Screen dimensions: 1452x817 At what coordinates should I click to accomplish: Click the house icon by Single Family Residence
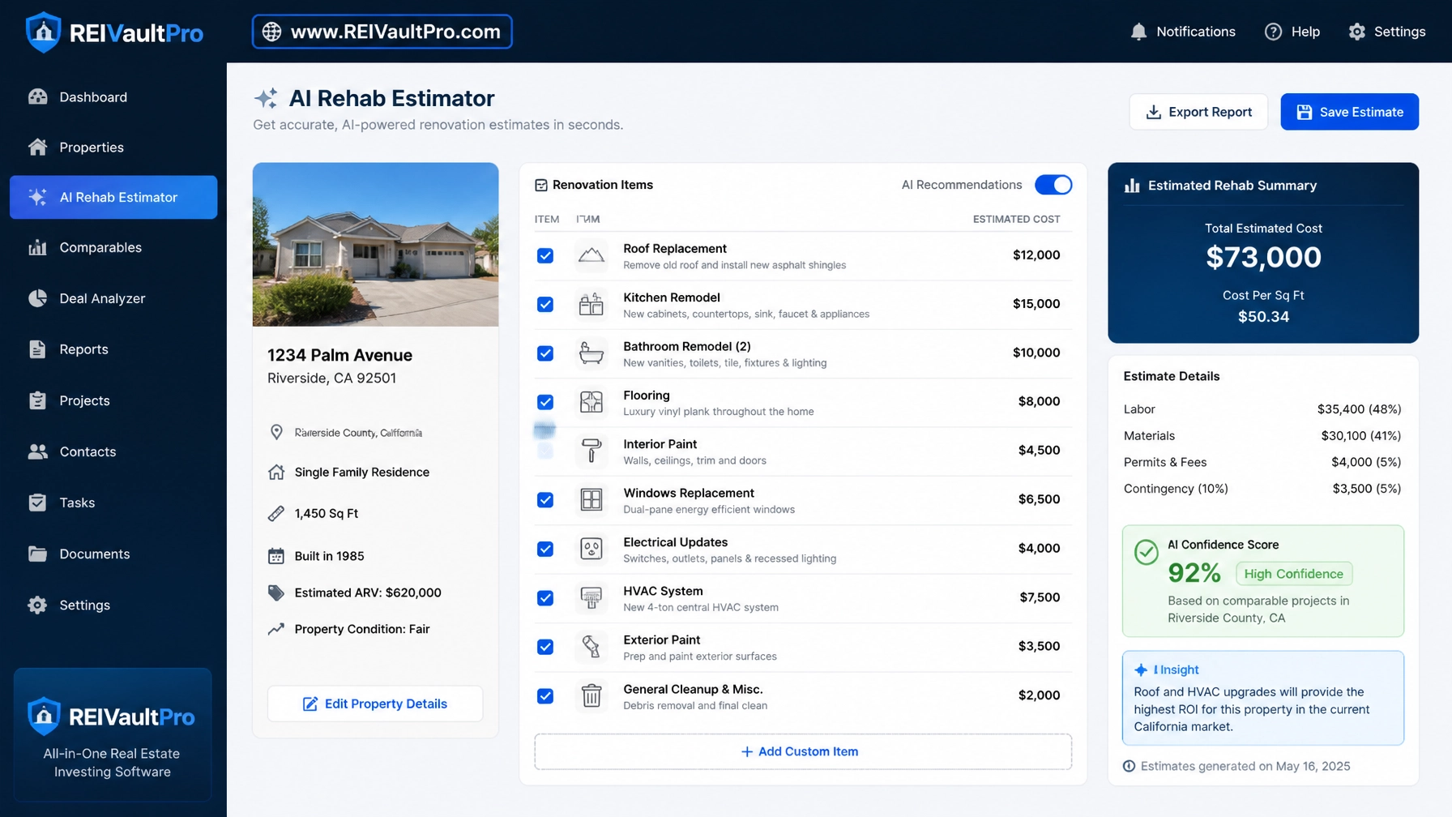(276, 472)
